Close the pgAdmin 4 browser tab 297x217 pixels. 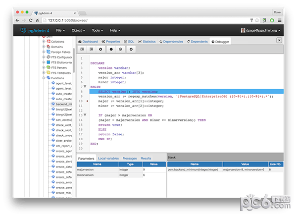coord(75,13)
